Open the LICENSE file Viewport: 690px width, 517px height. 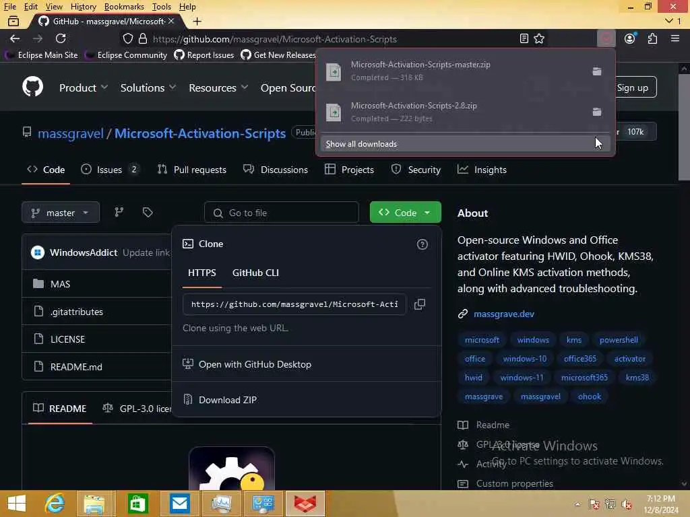pos(68,339)
